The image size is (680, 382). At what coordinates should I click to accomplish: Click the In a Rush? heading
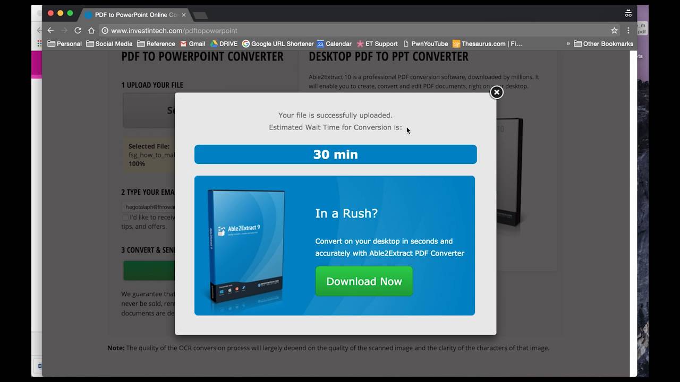346,213
